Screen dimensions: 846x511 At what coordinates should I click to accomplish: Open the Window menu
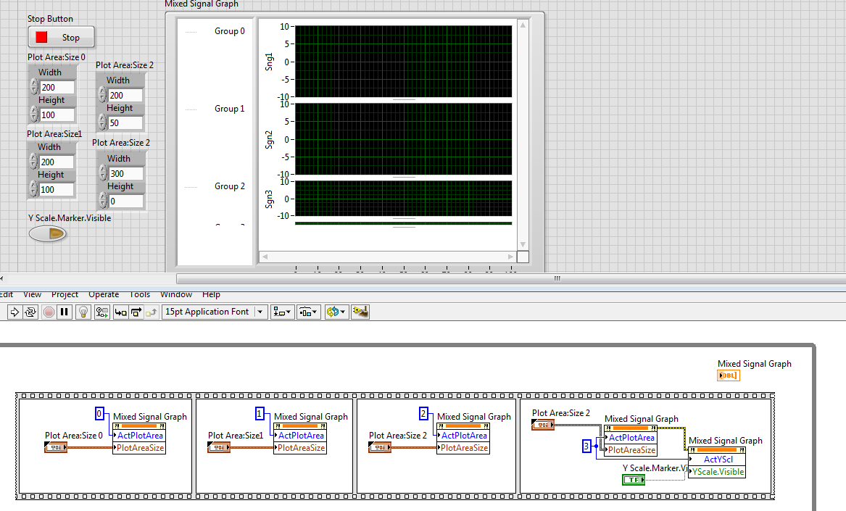pos(176,294)
